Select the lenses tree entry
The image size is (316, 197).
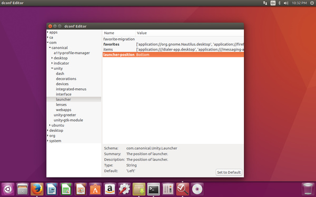point(61,105)
